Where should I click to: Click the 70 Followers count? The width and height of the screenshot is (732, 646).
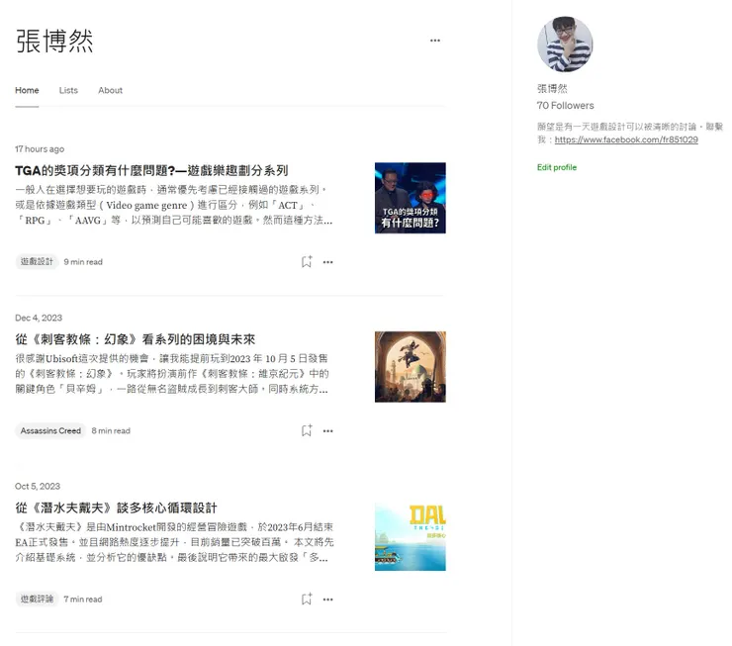[x=566, y=106]
